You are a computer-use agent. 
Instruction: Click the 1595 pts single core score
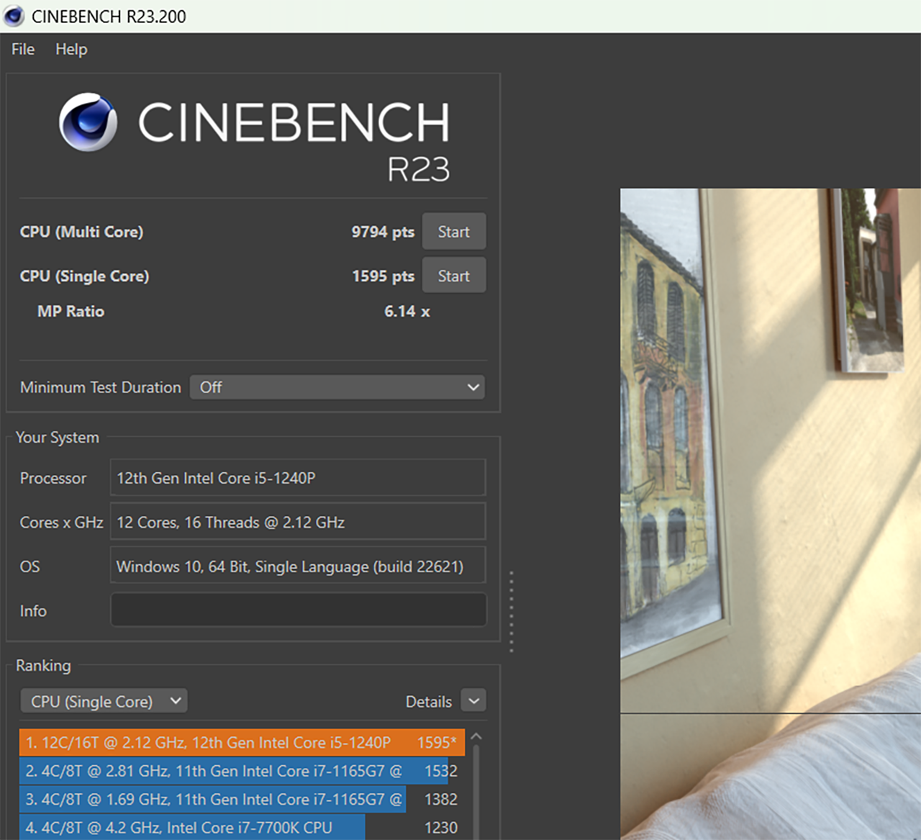[383, 276]
